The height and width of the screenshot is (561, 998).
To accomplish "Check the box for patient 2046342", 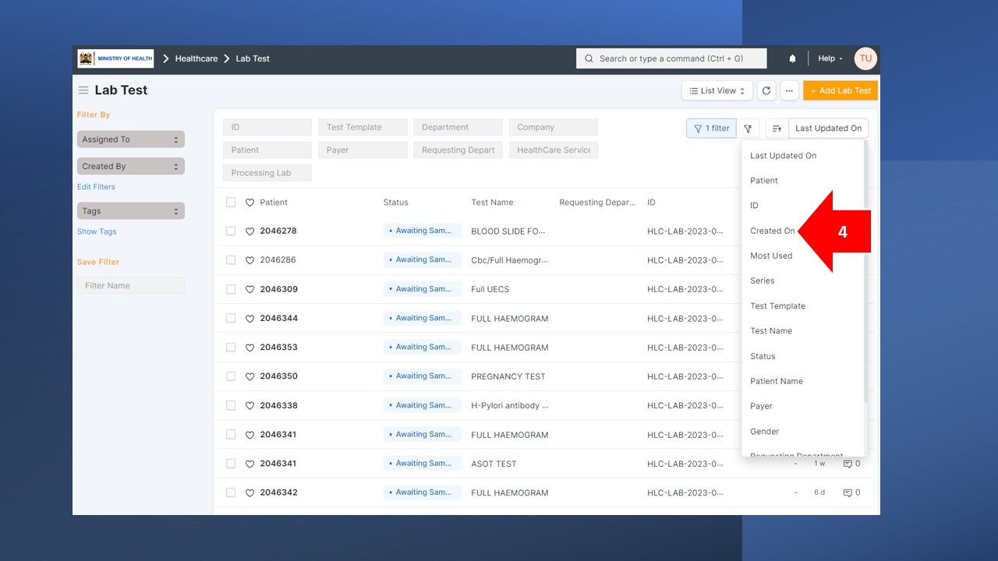I will point(231,492).
